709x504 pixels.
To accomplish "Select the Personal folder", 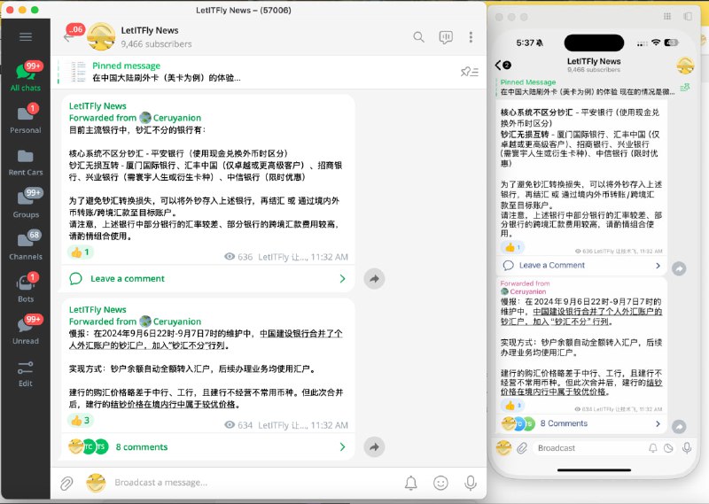I will pyautogui.click(x=26, y=119).
